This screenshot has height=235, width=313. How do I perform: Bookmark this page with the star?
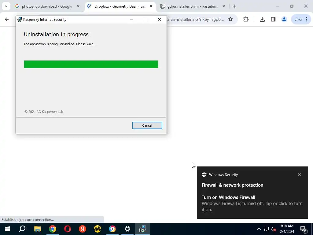(x=230, y=19)
